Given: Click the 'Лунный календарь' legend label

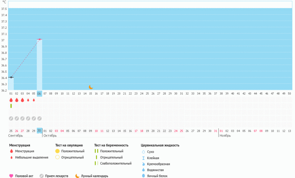Looking at the screenshot, I should (x=95, y=176).
